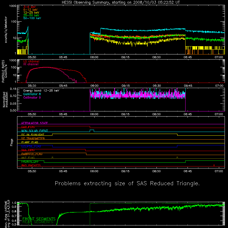Click the LO channel legend label

click(x=31, y=61)
